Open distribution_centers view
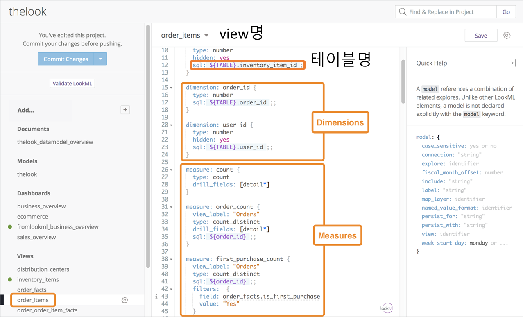The image size is (523, 317). (x=43, y=269)
